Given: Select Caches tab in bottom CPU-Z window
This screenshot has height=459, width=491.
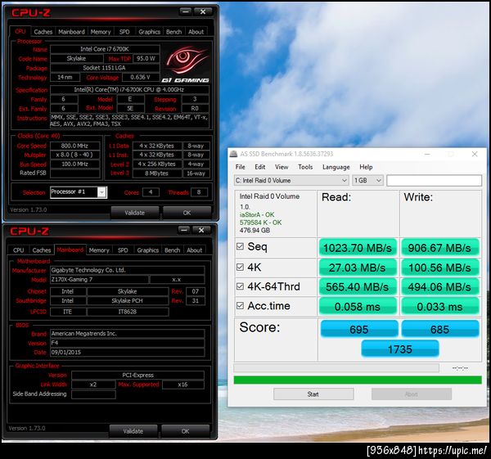Looking at the screenshot, I should 42,250.
